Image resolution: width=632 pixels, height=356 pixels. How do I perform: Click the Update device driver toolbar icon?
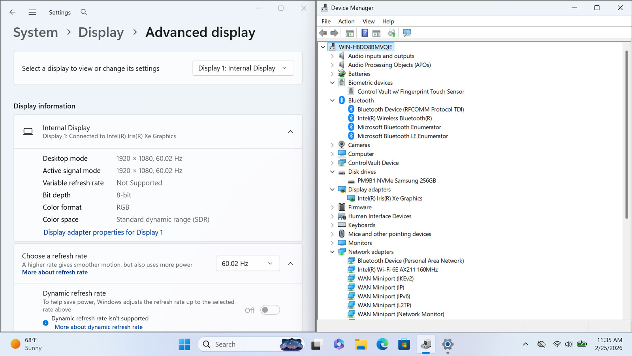click(x=391, y=33)
